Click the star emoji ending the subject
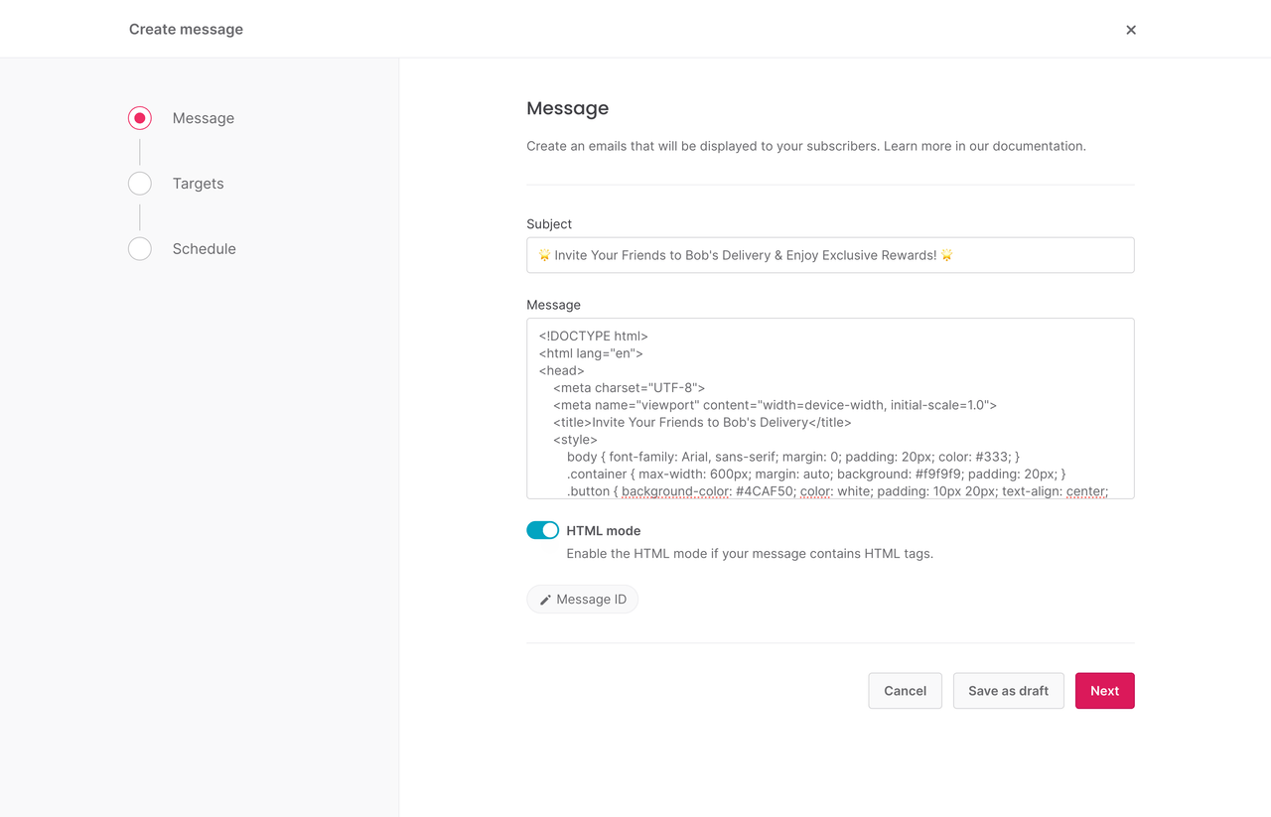Screen dimensions: 1271x817 [x=946, y=255]
